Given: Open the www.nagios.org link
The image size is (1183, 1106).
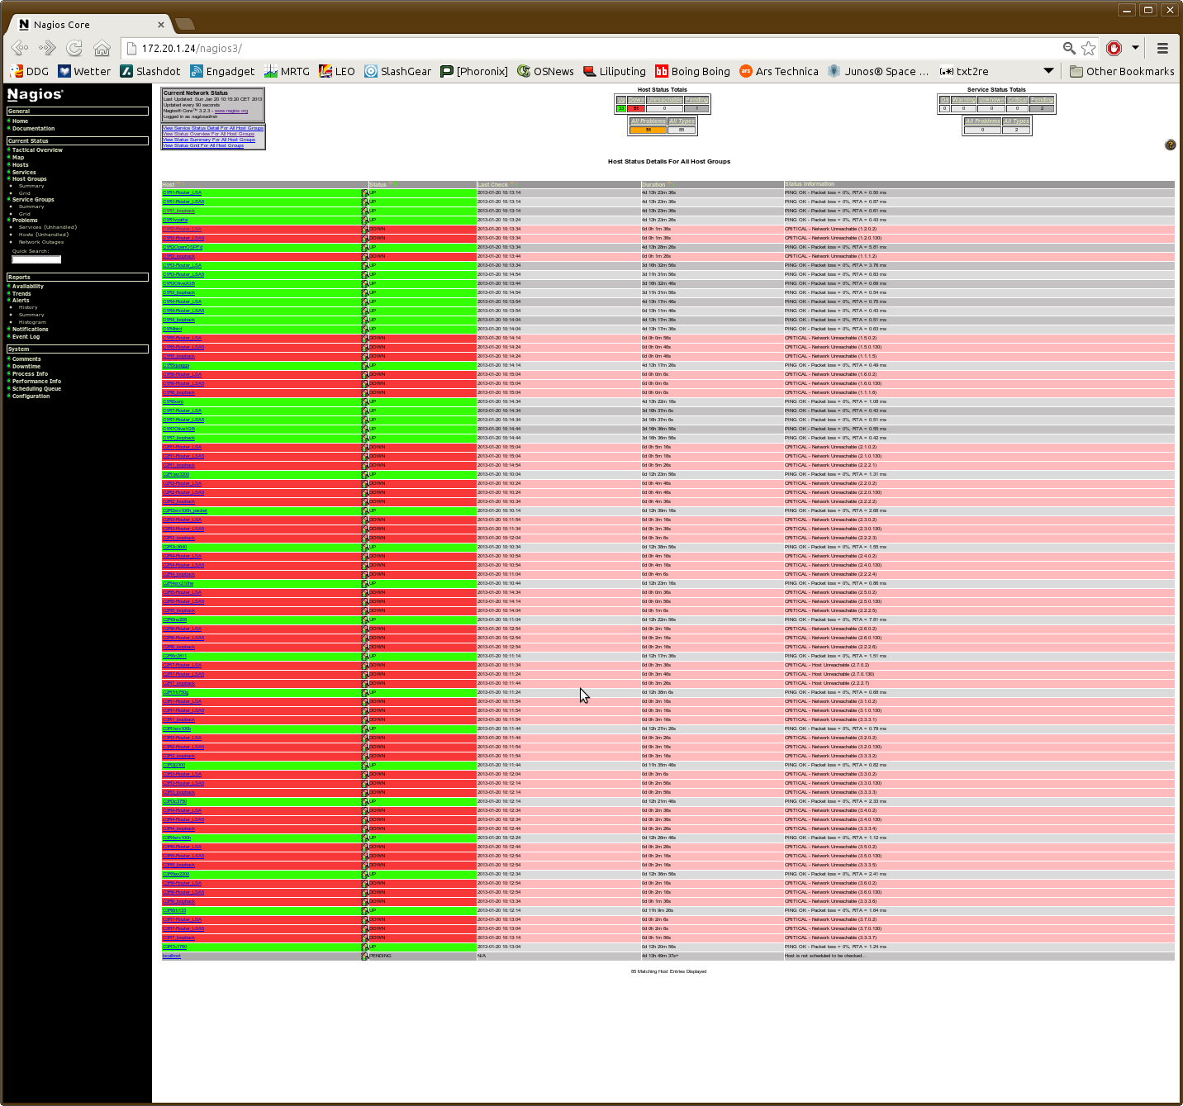Looking at the screenshot, I should [230, 111].
